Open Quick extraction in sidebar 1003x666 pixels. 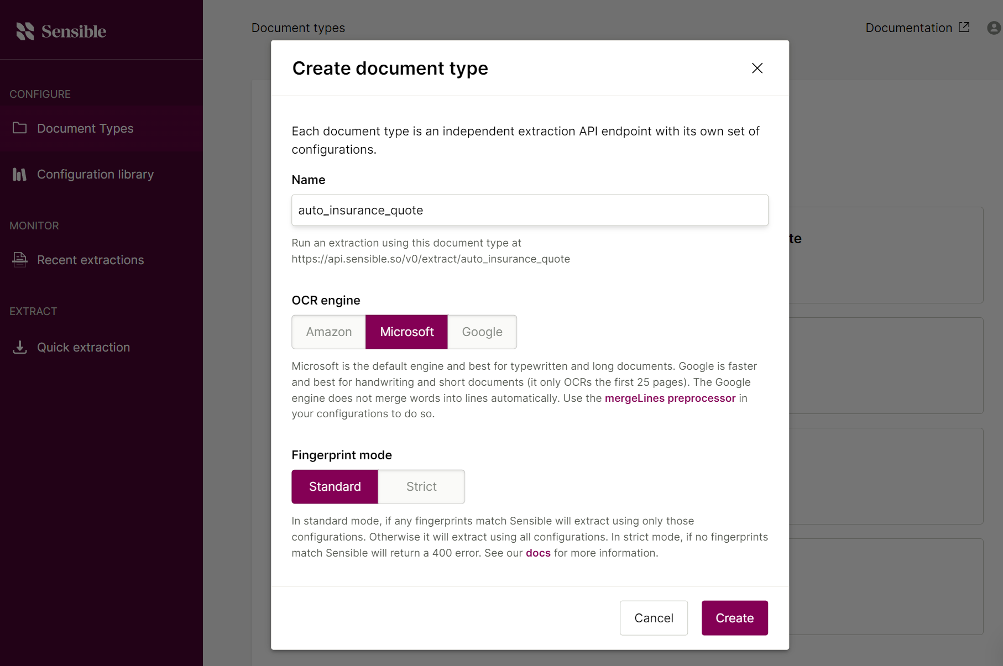(x=102, y=347)
